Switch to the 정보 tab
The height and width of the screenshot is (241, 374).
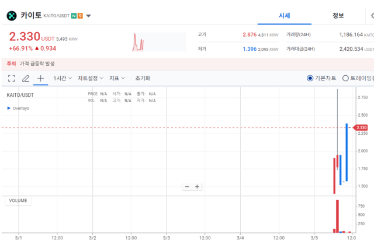[x=338, y=15]
